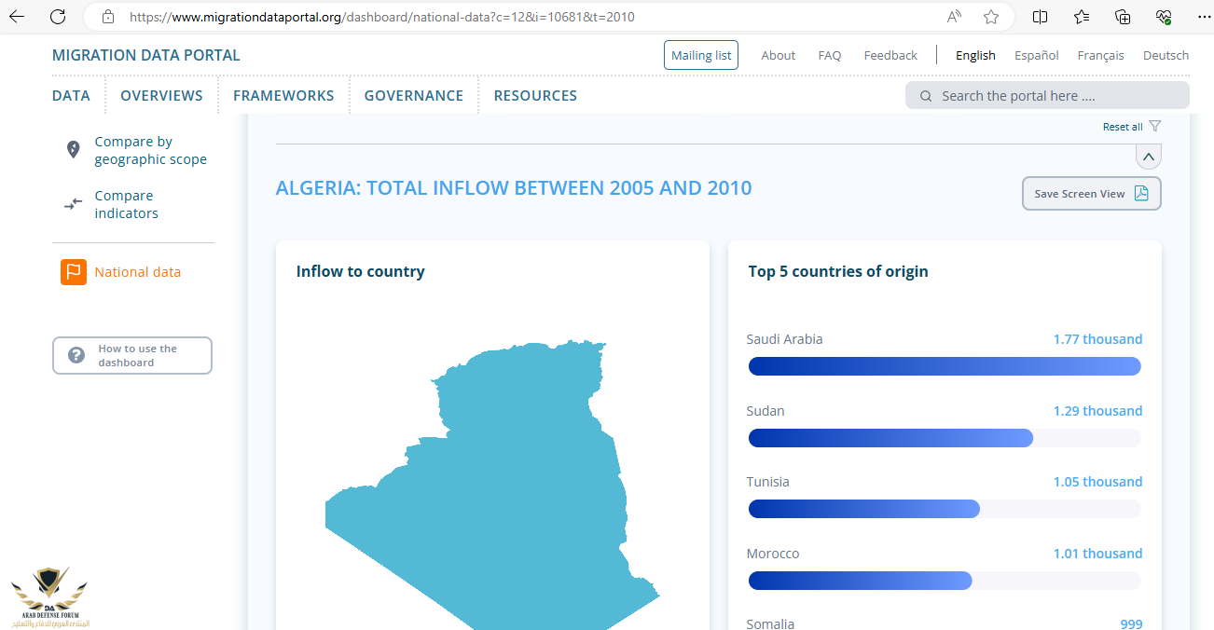Click the Tunisia progress bar

pos(945,509)
